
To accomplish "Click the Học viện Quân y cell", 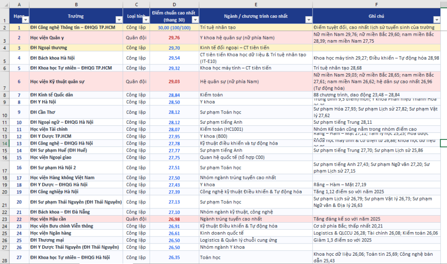I will coord(76,37).
